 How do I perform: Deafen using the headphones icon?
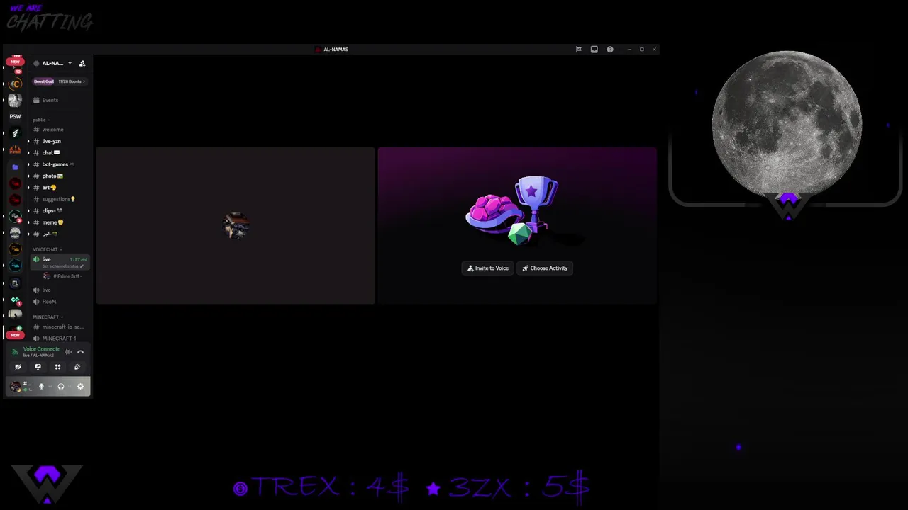point(61,387)
